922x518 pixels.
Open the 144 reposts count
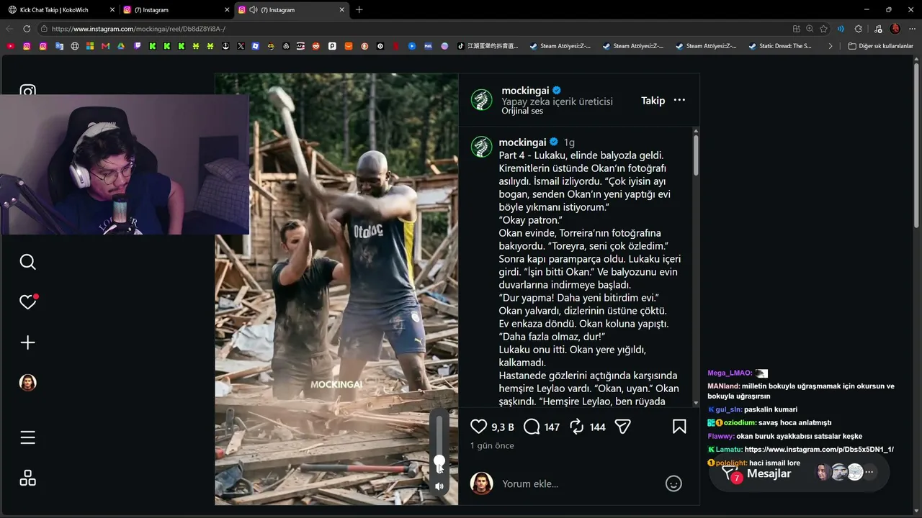597,427
